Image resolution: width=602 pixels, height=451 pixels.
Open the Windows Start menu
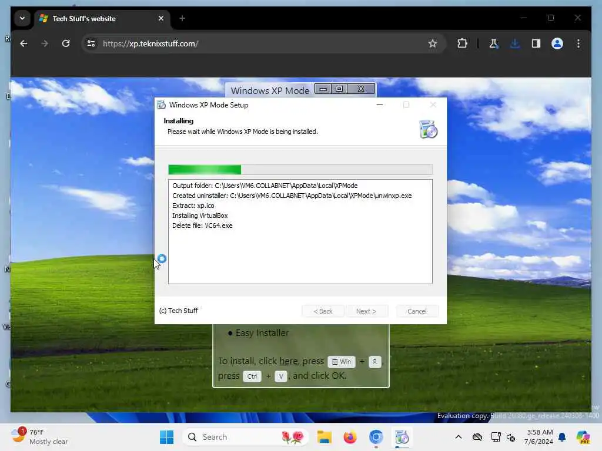pos(166,437)
